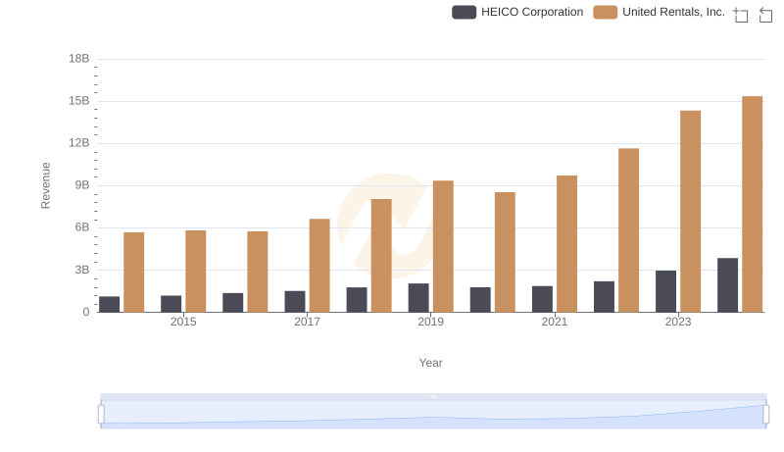Click the 15B y-axis label

[79, 101]
